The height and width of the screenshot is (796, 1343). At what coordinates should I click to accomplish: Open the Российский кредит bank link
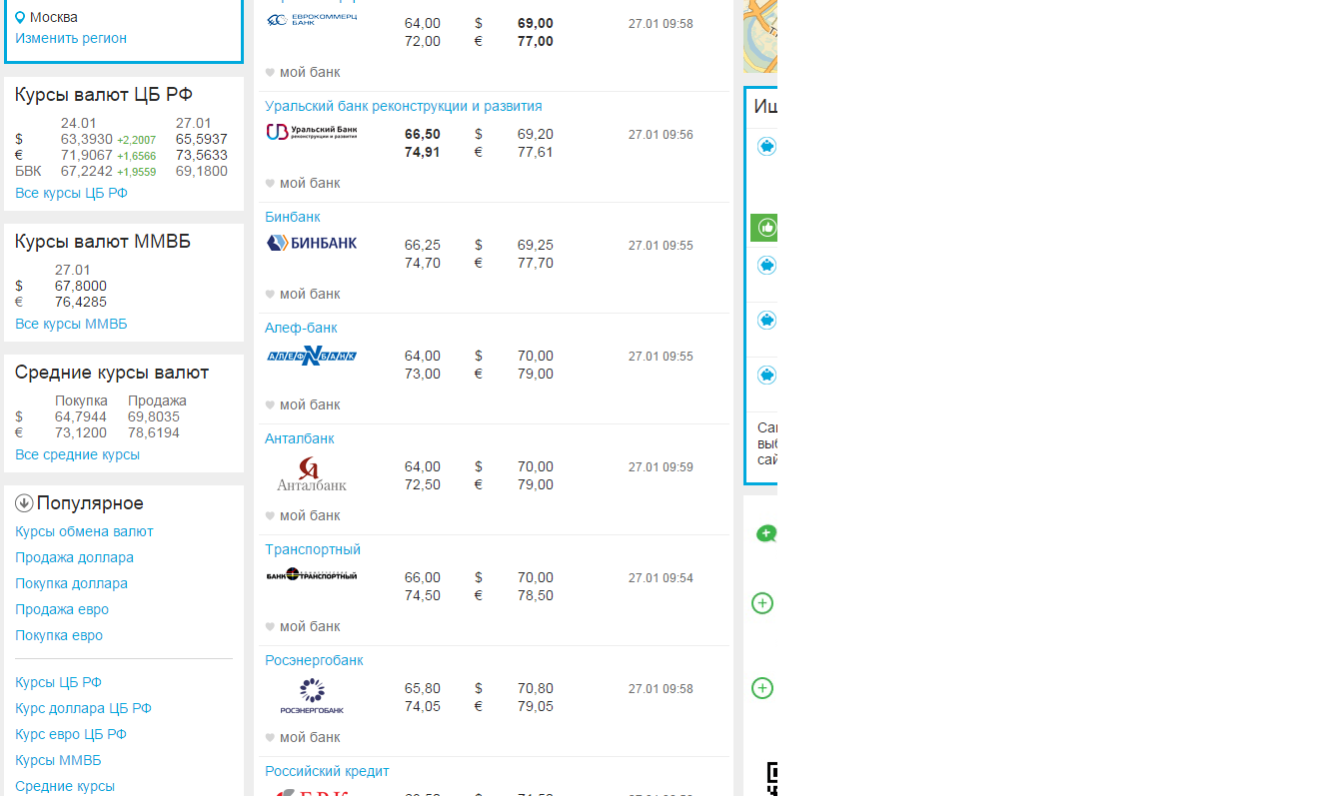pos(327,771)
